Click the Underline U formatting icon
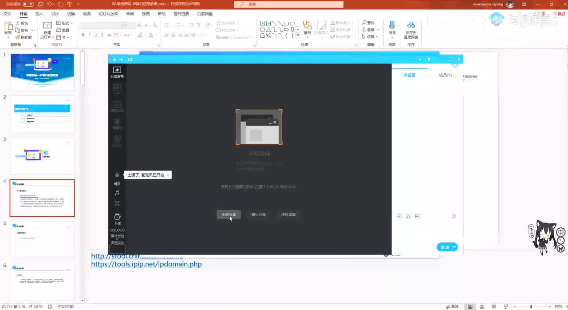568x310 pixels. [95, 35]
